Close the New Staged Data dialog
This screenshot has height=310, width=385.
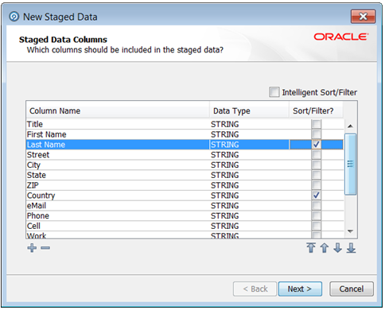[363, 17]
